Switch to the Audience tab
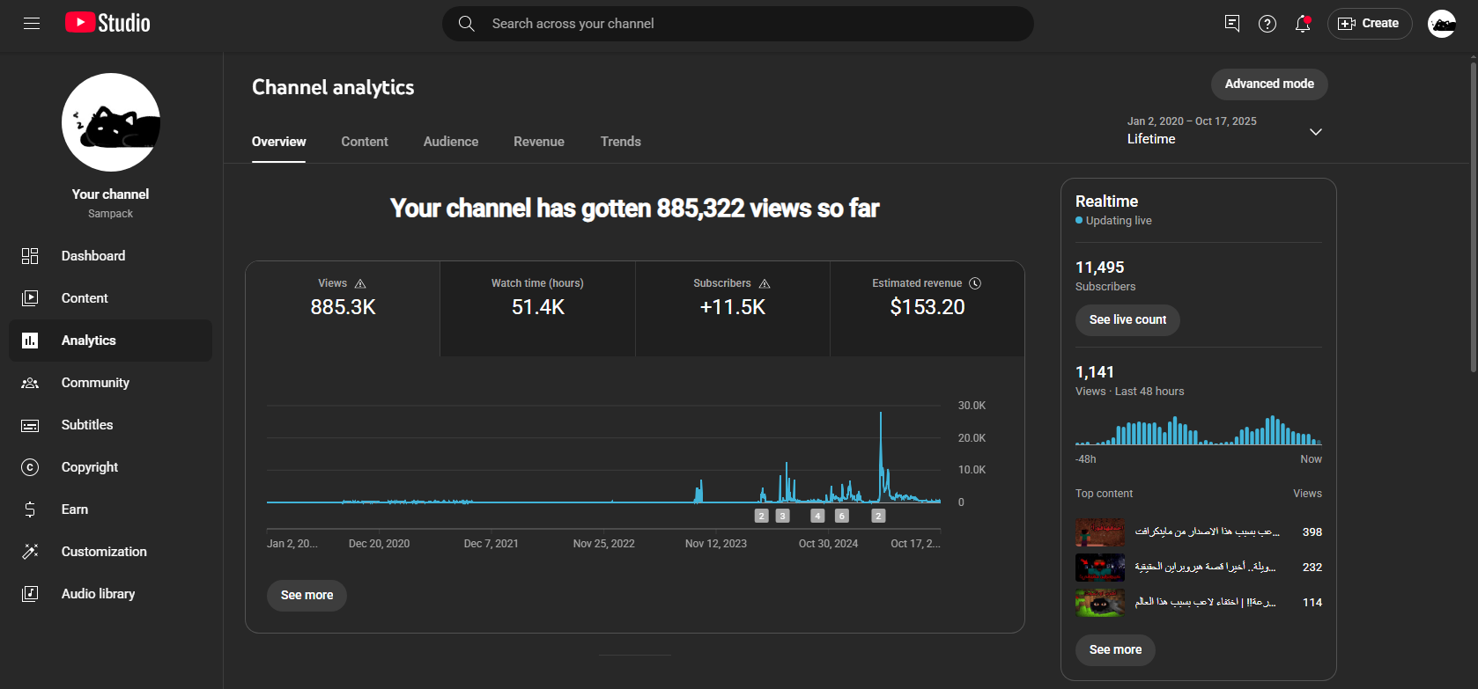This screenshot has width=1478, height=689. tap(451, 142)
